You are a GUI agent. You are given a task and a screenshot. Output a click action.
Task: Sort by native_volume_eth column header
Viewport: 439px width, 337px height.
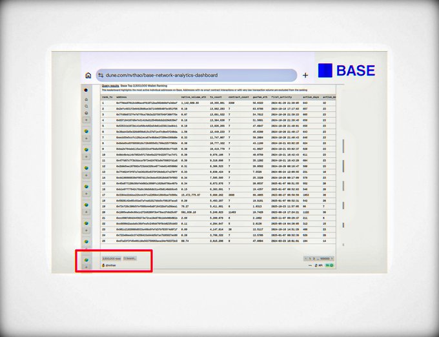coord(194,97)
